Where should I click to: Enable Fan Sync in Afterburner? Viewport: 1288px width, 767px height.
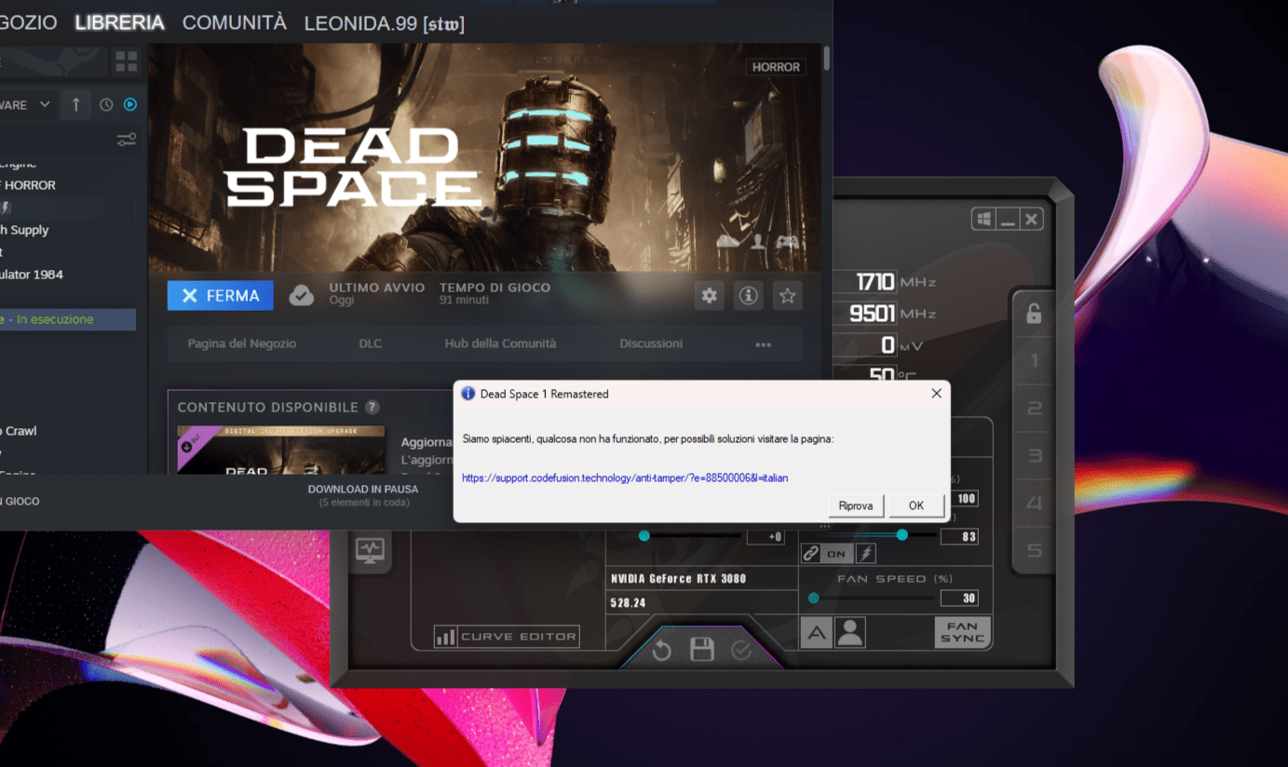point(962,632)
